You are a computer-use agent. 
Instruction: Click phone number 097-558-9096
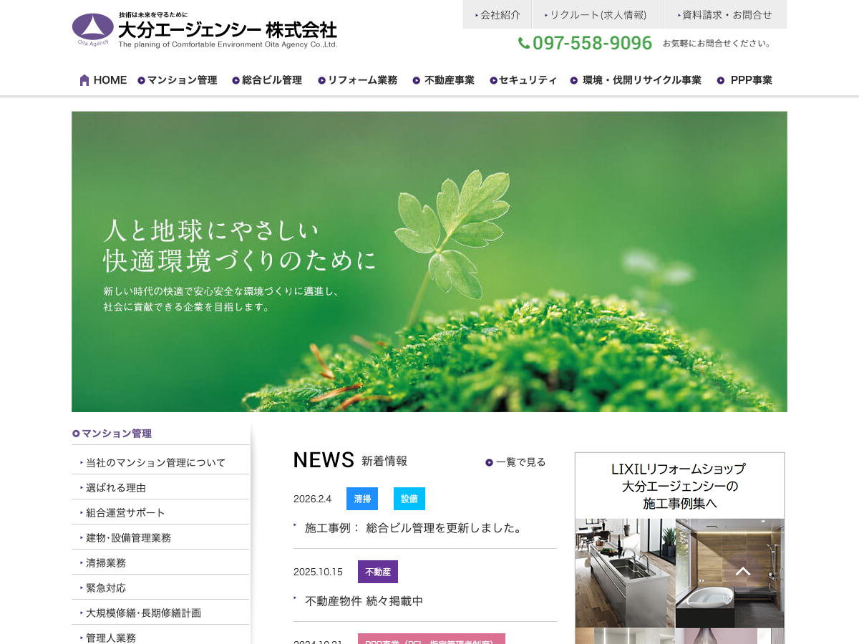pyautogui.click(x=592, y=43)
